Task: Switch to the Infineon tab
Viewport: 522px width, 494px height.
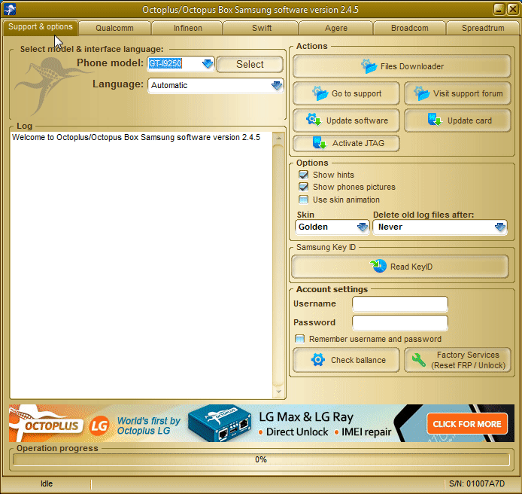Action: pyautogui.click(x=188, y=28)
